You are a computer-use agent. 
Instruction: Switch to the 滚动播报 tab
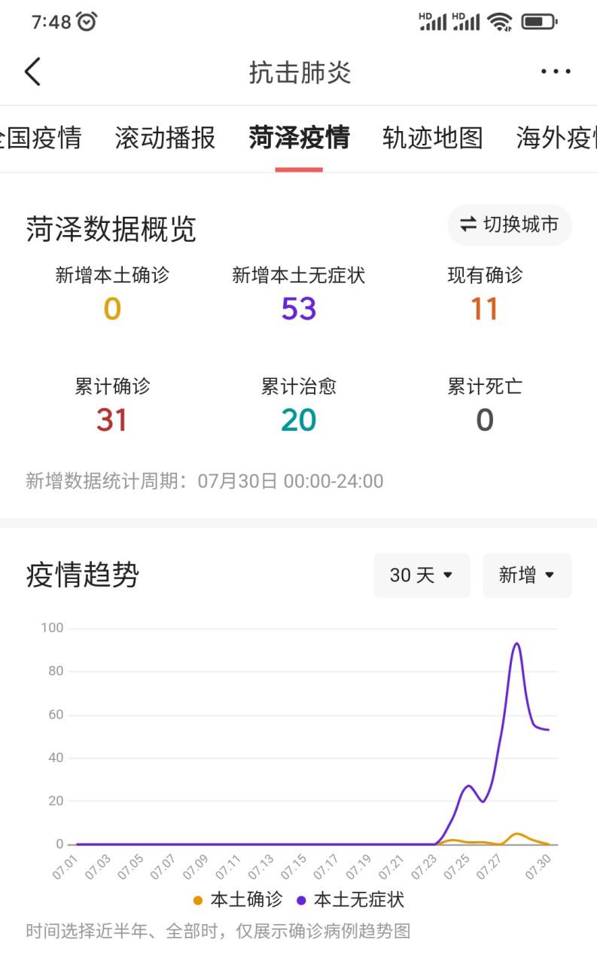(165, 138)
